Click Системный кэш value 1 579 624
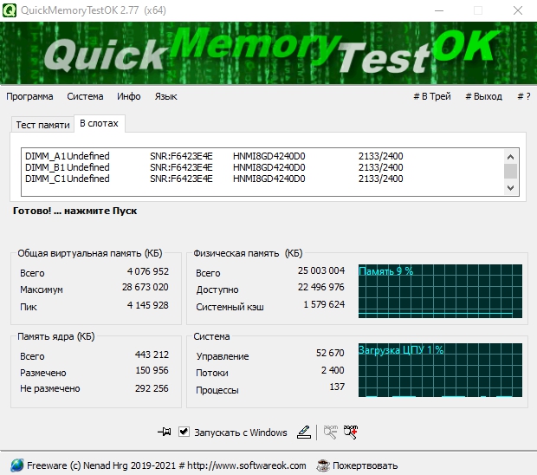This screenshot has height=475, width=537. click(324, 304)
